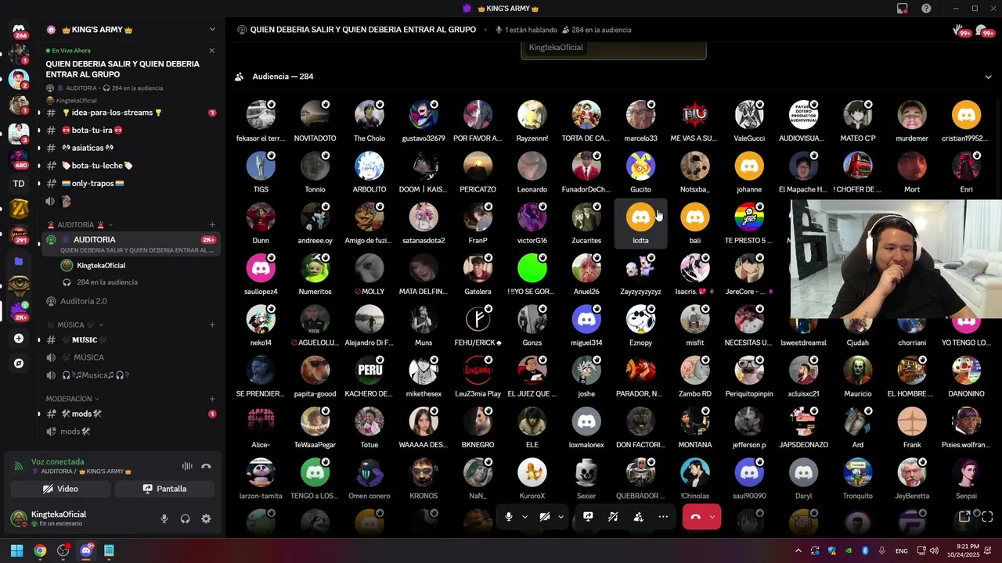1002x563 pixels.
Task: Select AUDITORIA stage channel
Action: [x=130, y=244]
